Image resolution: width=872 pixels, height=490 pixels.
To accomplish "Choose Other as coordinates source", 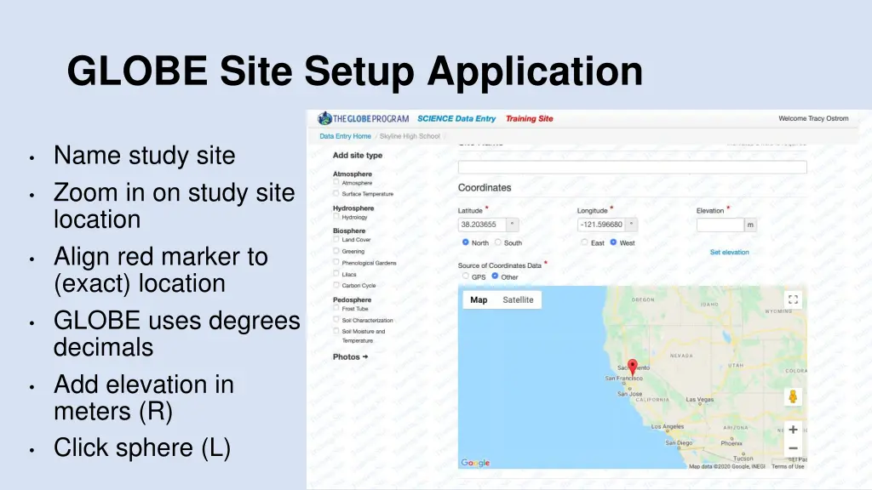I will point(495,276).
